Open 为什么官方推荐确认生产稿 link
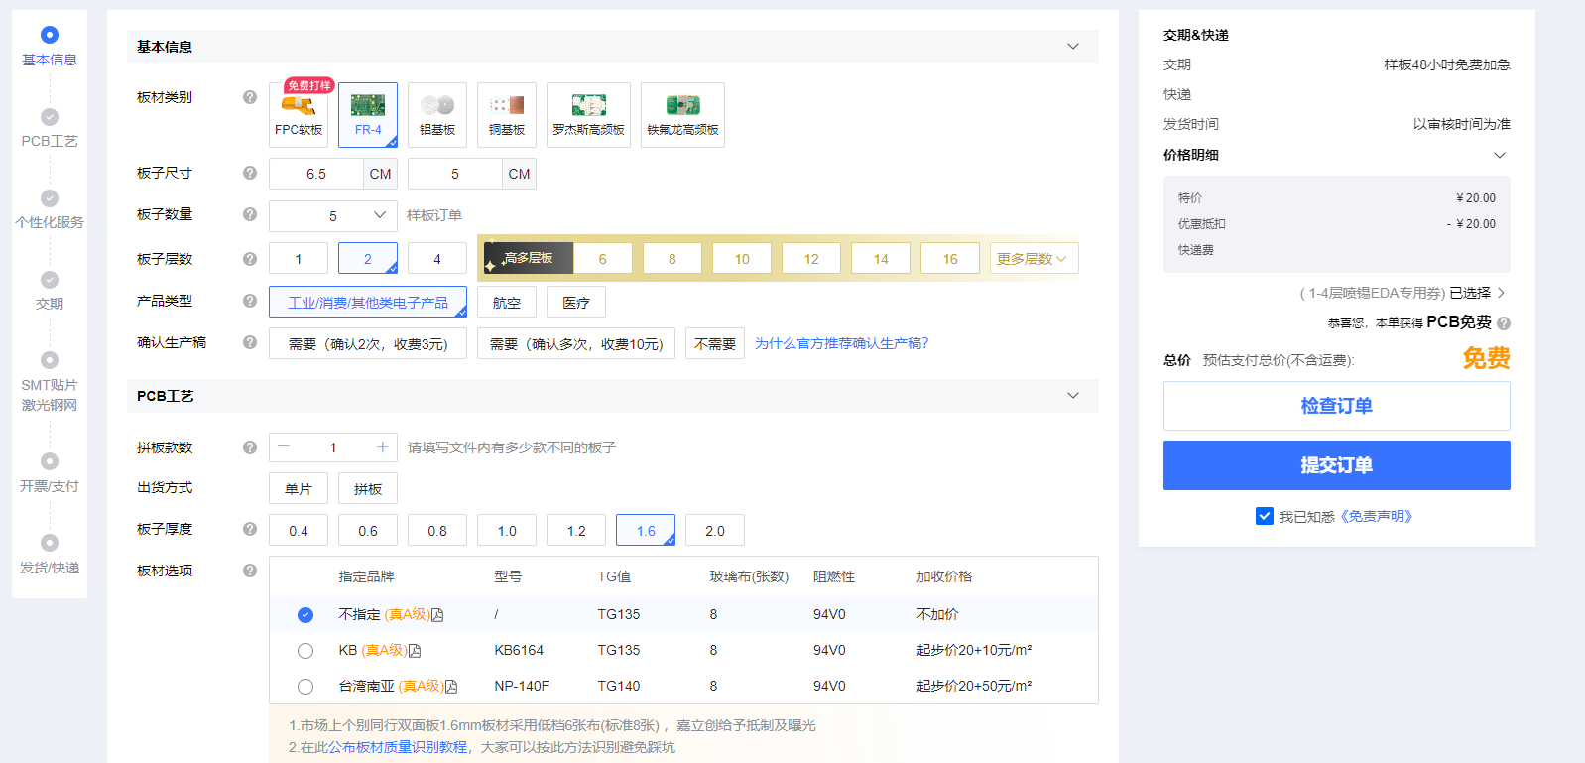Screen dimensions: 1585x763 point(842,343)
